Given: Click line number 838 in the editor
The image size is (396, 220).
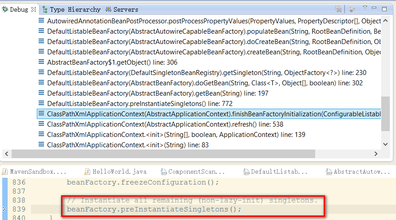Looking at the screenshot, I should pyautogui.click(x=19, y=200).
